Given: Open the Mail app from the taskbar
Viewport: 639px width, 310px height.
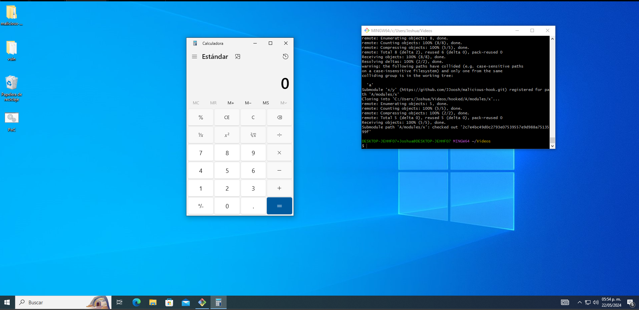Looking at the screenshot, I should coord(185,303).
